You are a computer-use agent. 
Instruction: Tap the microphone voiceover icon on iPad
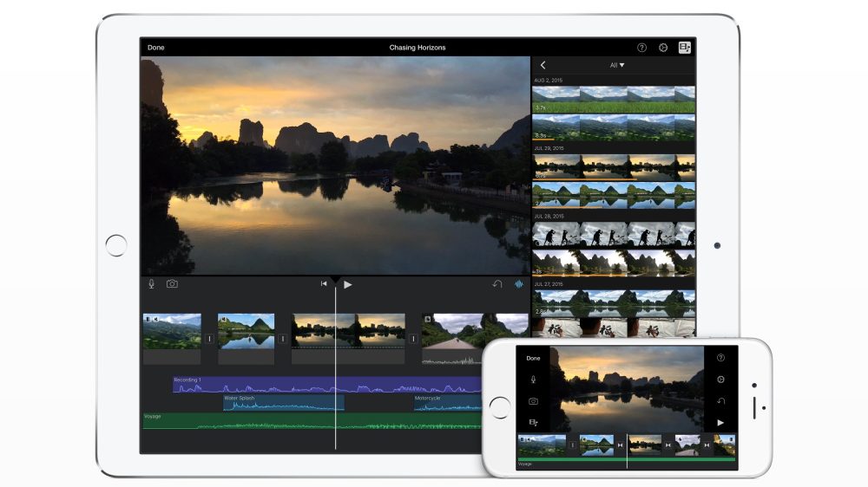pos(151,283)
